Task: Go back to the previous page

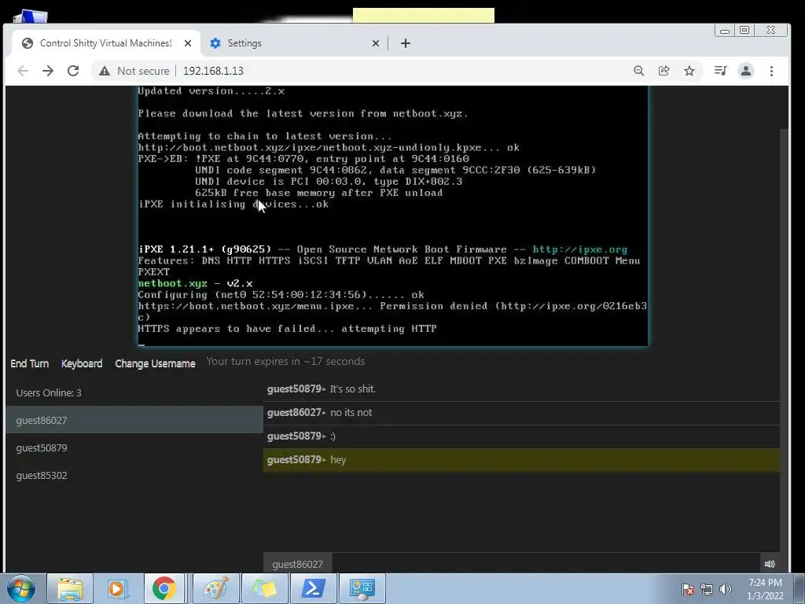Action: coord(23,71)
